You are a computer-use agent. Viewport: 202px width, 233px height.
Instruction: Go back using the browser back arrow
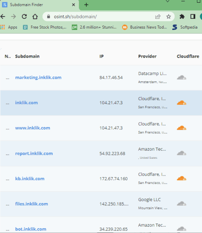(x=3, y=17)
